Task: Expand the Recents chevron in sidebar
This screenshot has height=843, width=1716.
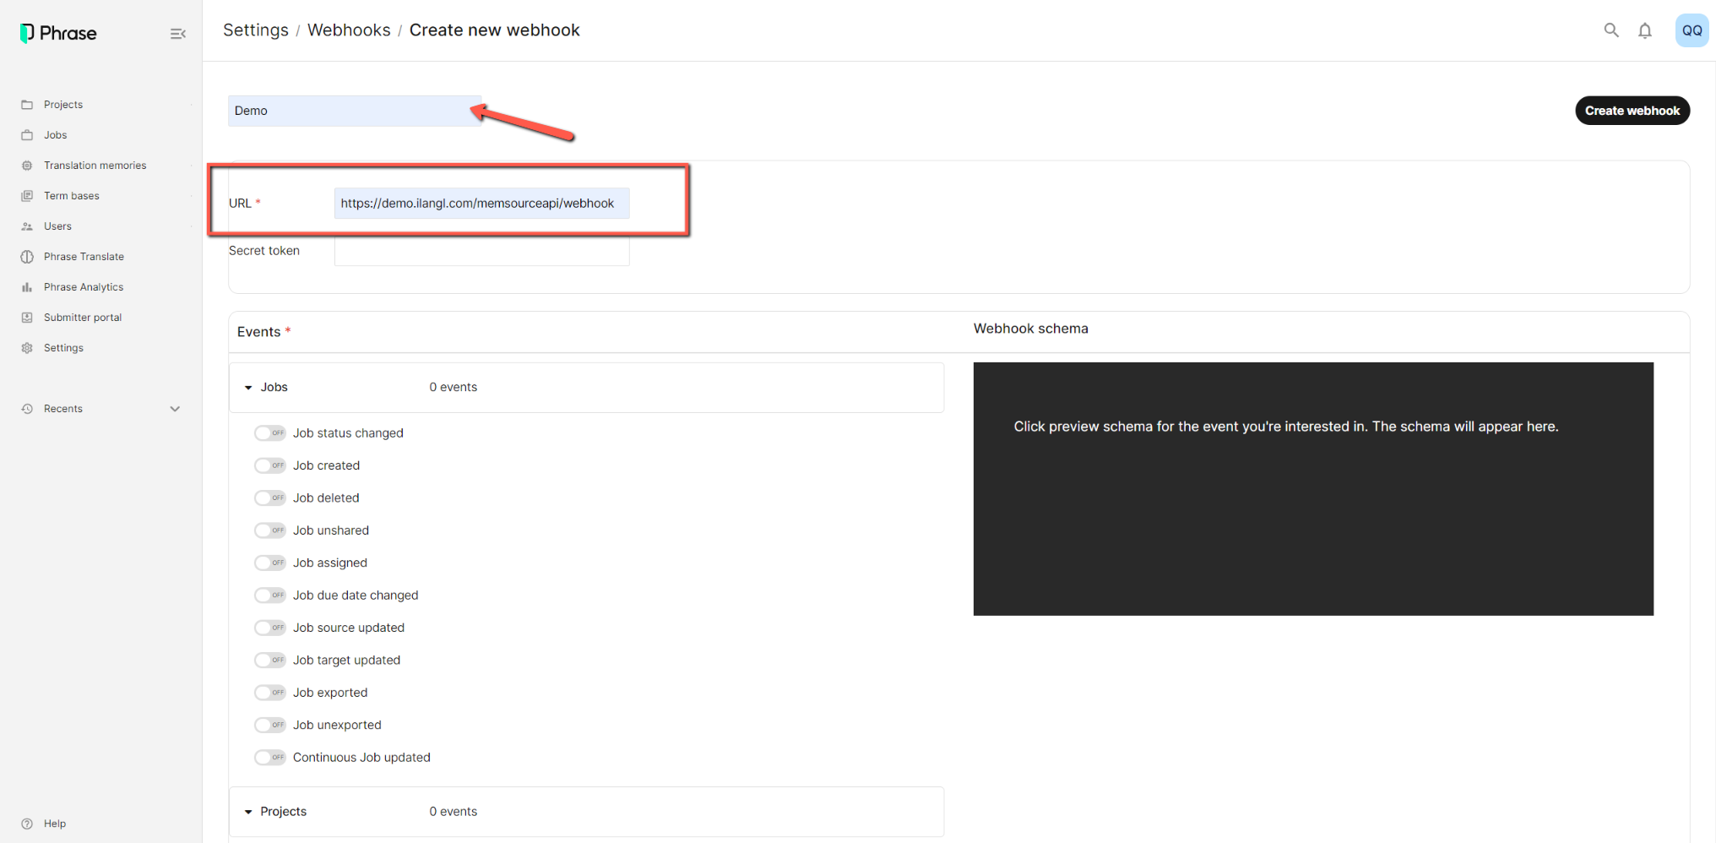Action: point(175,409)
